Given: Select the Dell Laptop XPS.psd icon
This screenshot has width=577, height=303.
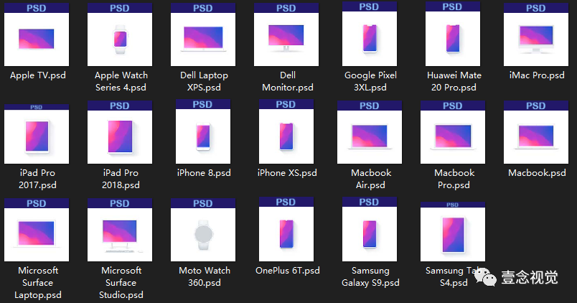Looking at the screenshot, I should click(203, 34).
